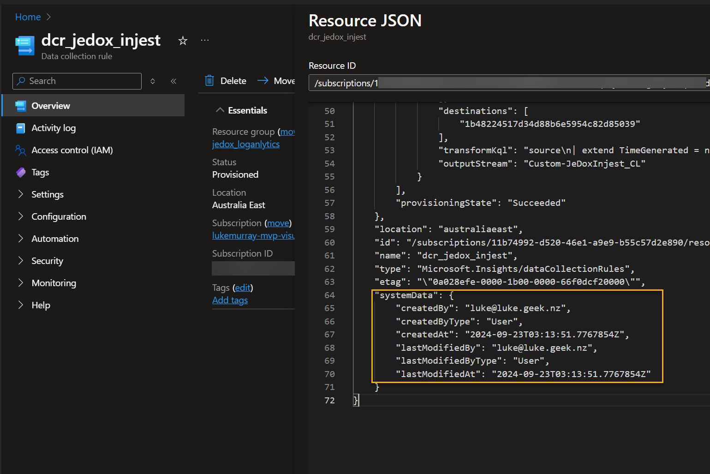Viewport: 710px width, 474px height.
Task: Click the Move arrow icon
Action: point(263,80)
